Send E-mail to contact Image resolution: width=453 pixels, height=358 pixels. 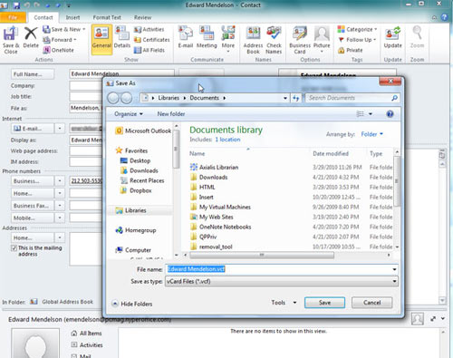click(186, 37)
